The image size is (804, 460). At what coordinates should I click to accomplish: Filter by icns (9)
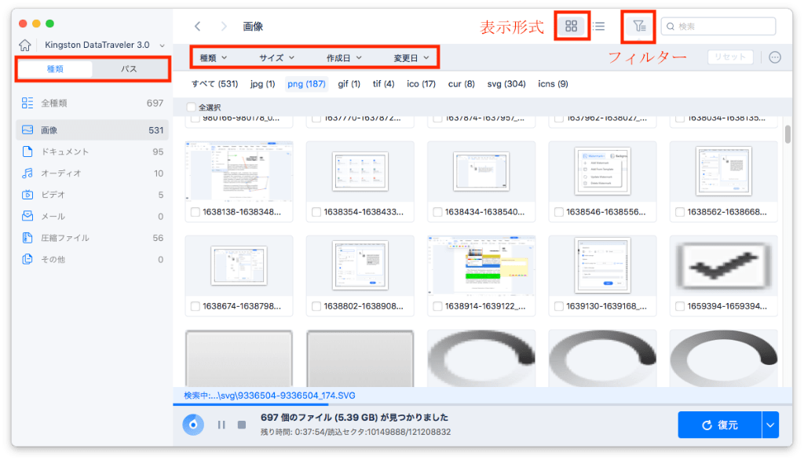[x=553, y=84]
